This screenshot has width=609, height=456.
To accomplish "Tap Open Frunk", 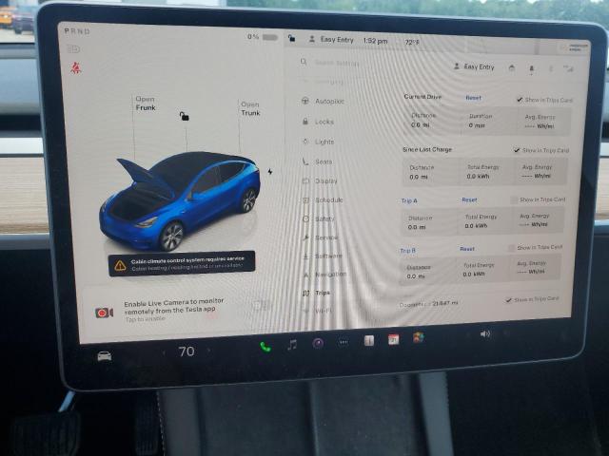I will (x=146, y=104).
